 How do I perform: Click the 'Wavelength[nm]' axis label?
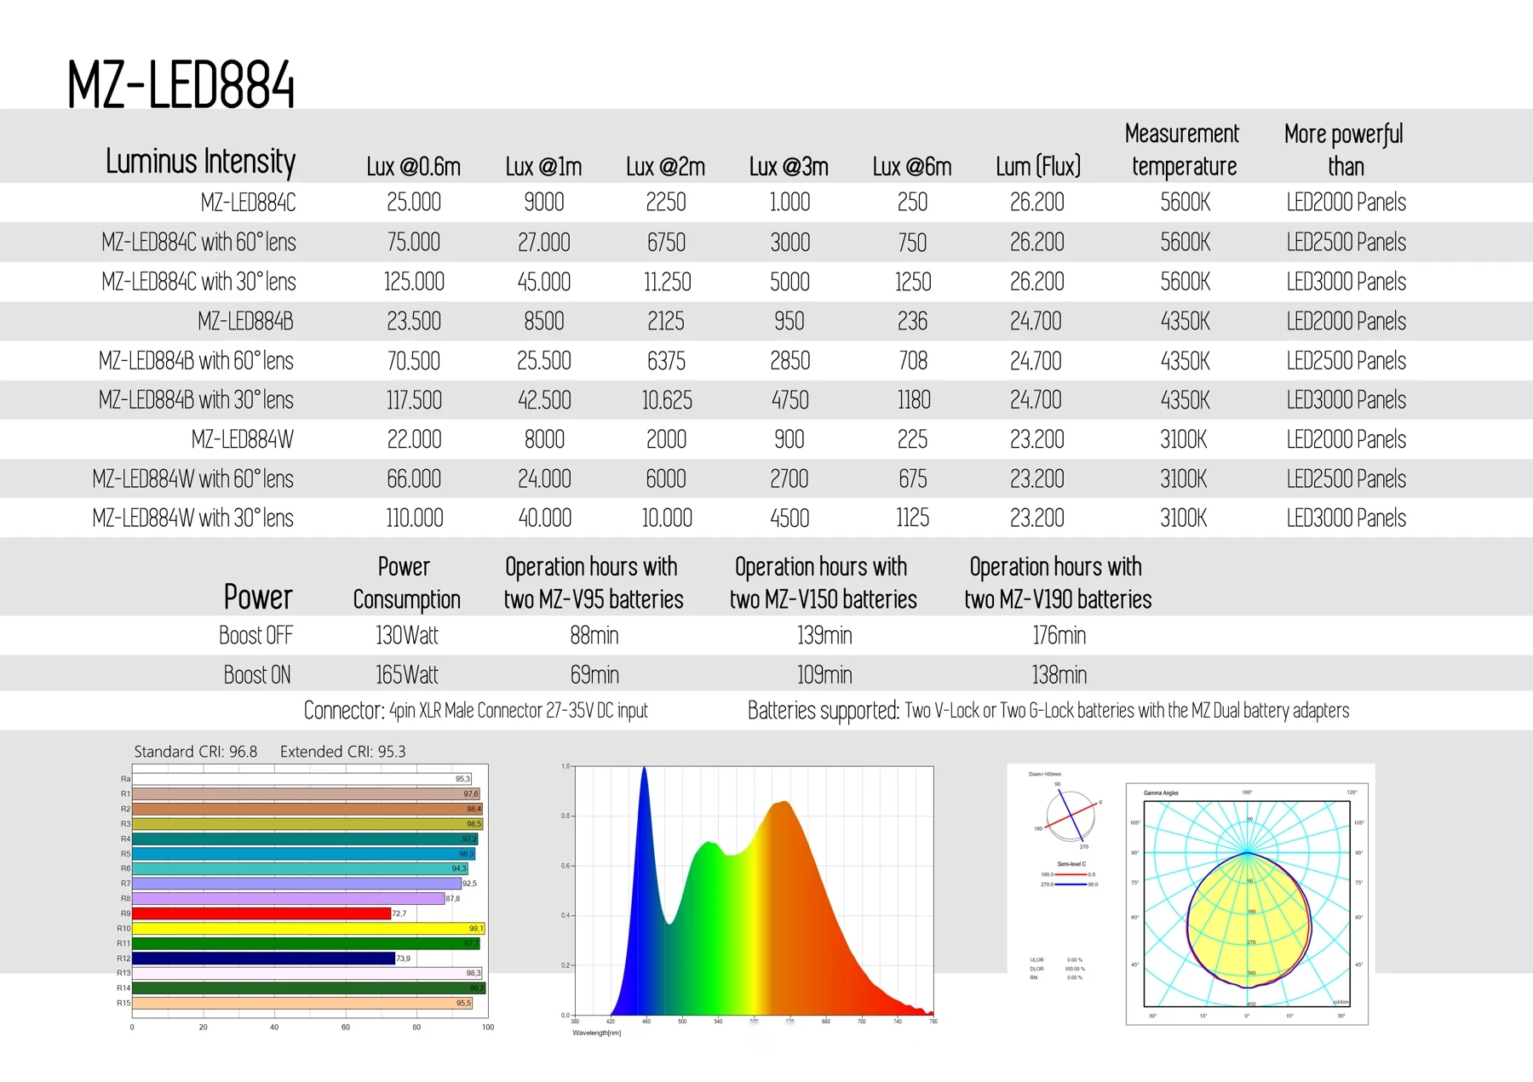(596, 1033)
